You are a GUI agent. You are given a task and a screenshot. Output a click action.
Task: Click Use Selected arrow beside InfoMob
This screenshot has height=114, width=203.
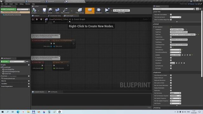click(x=182, y=55)
